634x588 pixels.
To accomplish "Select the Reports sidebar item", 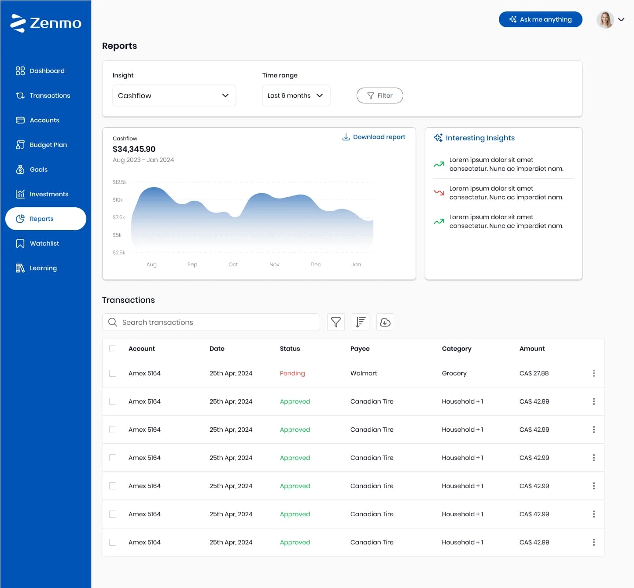I will (x=46, y=219).
